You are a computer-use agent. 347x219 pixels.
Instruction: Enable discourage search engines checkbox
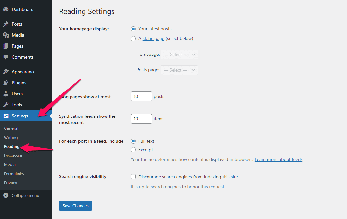133,177
